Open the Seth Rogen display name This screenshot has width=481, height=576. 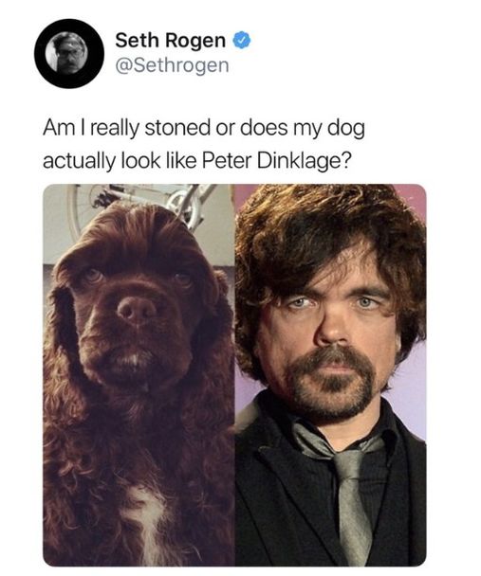pyautogui.click(x=170, y=40)
